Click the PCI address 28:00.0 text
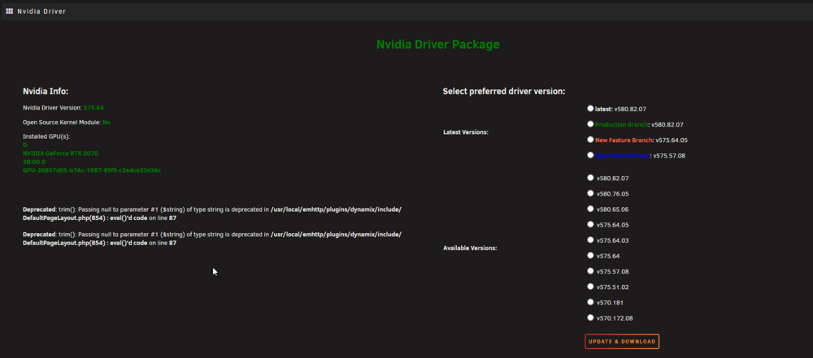This screenshot has width=813, height=358. click(33, 162)
